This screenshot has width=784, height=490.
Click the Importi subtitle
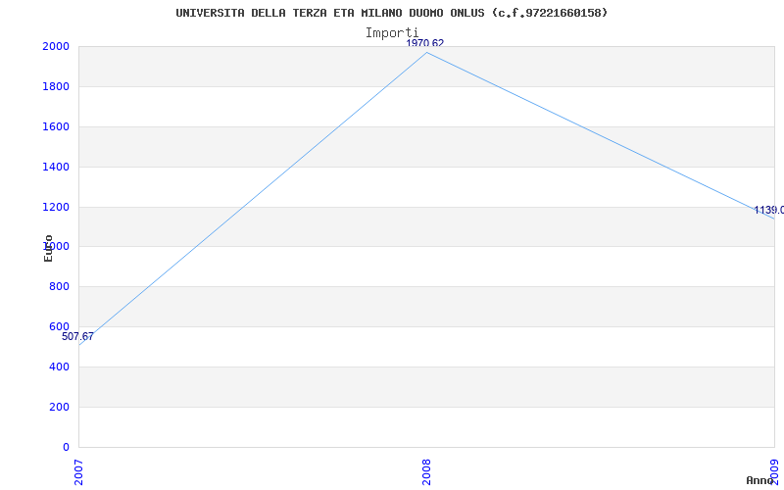pos(392,33)
